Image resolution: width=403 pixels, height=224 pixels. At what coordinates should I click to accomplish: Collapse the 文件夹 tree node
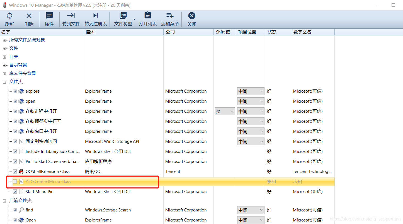[x=4, y=82]
